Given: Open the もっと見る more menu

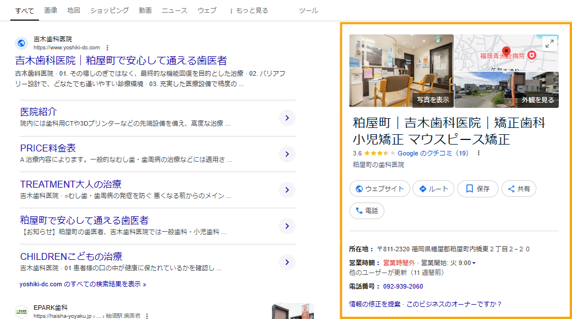Looking at the screenshot, I should pos(248,11).
